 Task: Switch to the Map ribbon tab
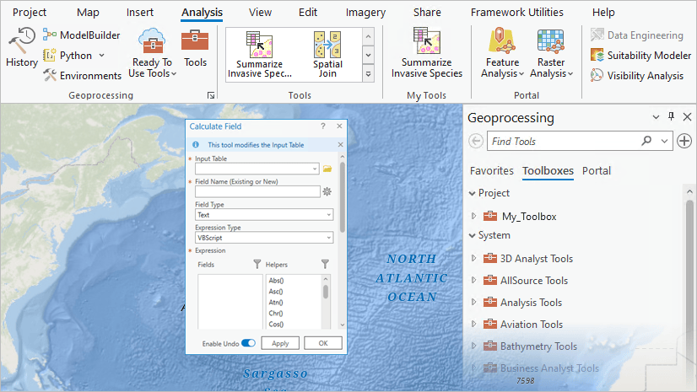point(88,13)
